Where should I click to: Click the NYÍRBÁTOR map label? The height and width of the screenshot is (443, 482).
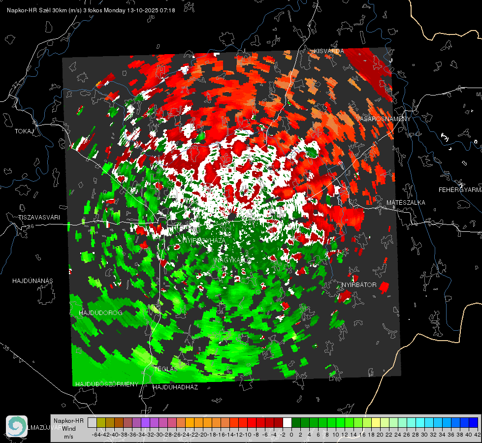coord(359,285)
